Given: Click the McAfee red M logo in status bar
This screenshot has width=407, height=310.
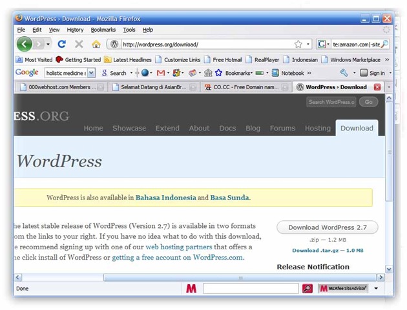Looking at the screenshot, I should click(191, 289).
